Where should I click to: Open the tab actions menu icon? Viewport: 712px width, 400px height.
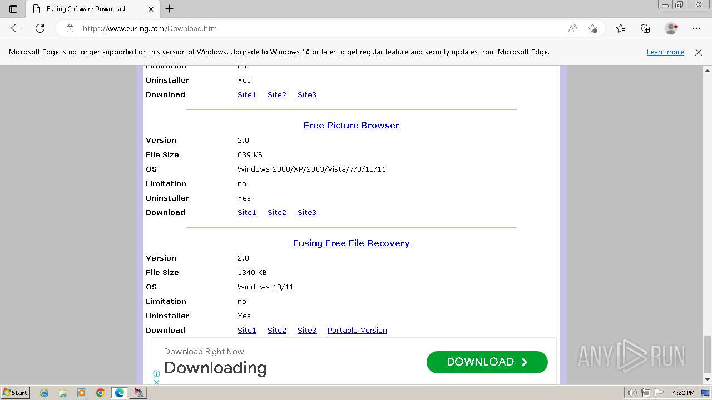pyautogui.click(x=13, y=9)
